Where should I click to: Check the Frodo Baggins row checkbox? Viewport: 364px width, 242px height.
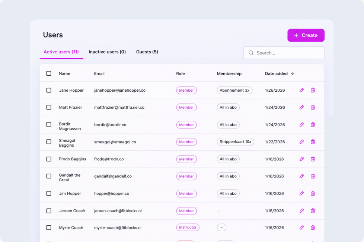[x=49, y=159]
